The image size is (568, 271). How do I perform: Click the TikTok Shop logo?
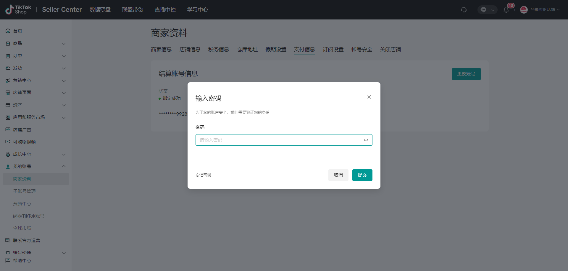coord(18,9)
